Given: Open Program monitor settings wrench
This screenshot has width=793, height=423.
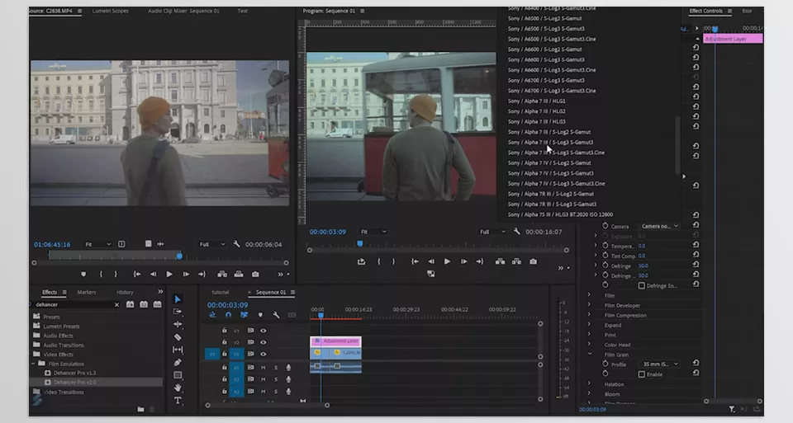Looking at the screenshot, I should click(516, 231).
